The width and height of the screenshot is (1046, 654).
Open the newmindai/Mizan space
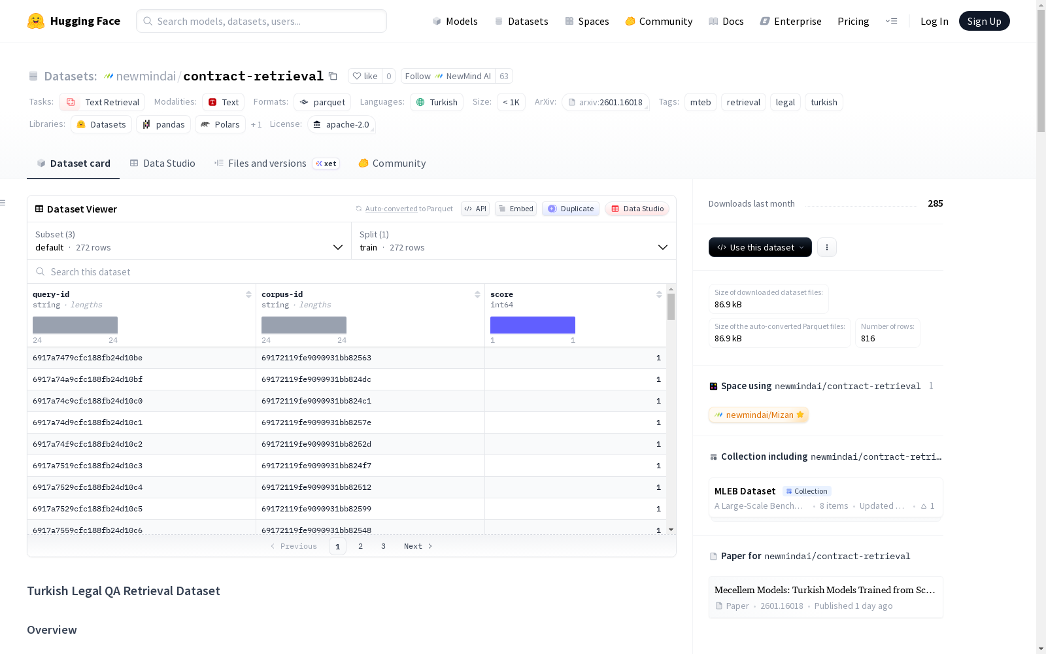[x=758, y=415]
